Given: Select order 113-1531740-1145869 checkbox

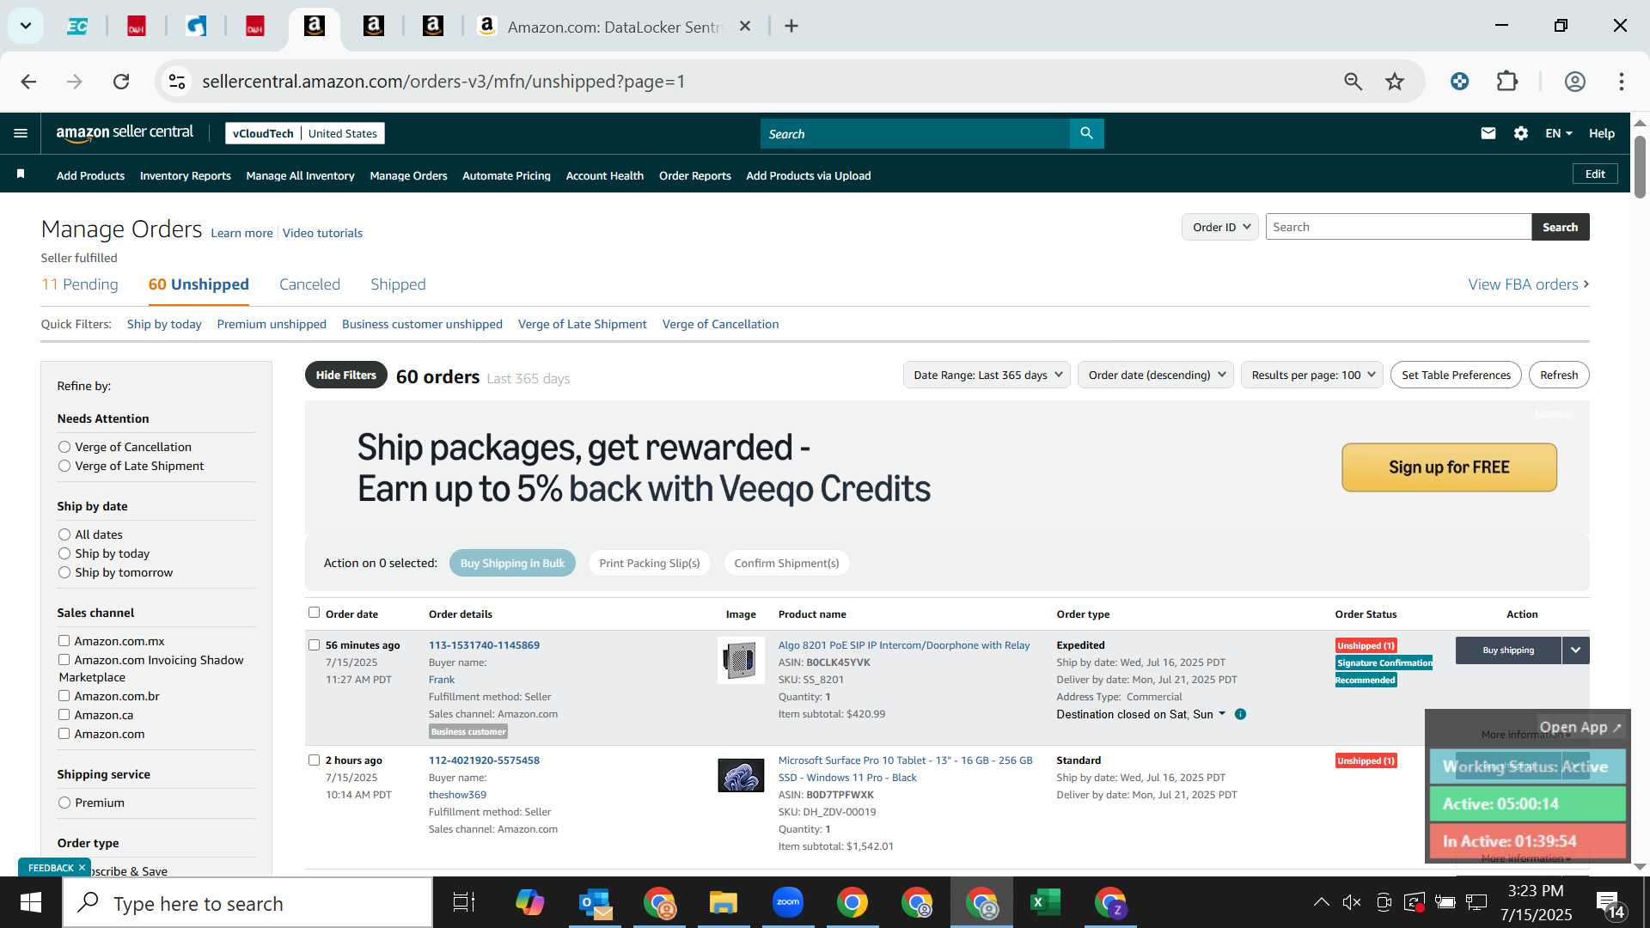Looking at the screenshot, I should click(314, 644).
